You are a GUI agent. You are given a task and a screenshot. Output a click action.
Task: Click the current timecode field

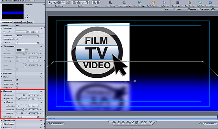tap(58, 124)
